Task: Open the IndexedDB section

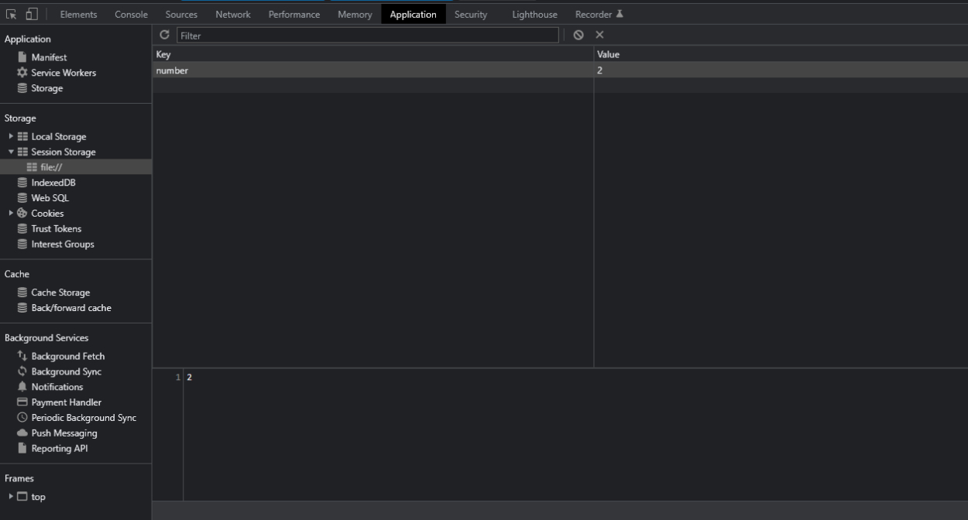Action: tap(53, 183)
